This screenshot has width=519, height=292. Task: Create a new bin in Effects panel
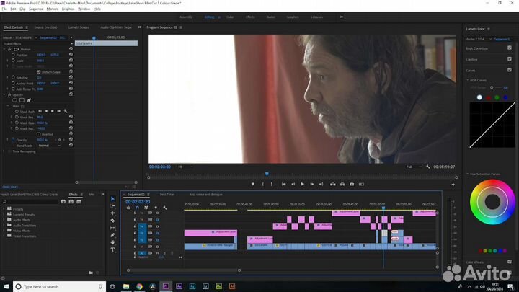coord(91,273)
